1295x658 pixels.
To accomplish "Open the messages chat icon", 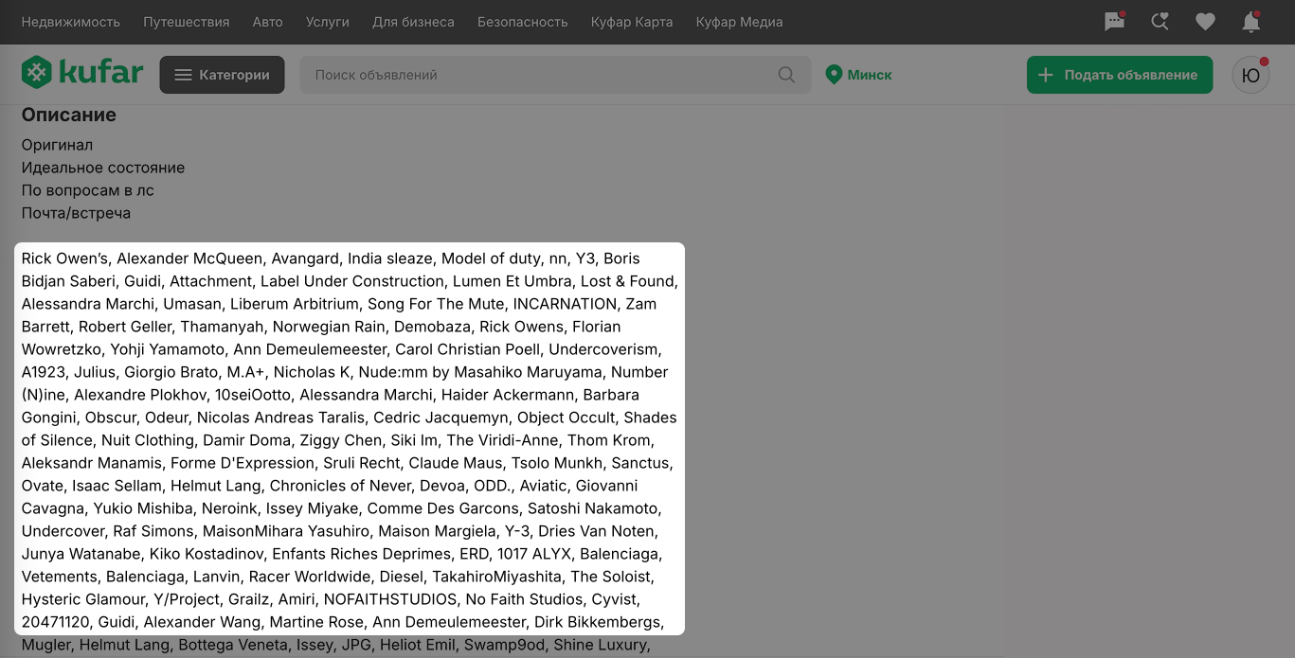I will (x=1114, y=22).
